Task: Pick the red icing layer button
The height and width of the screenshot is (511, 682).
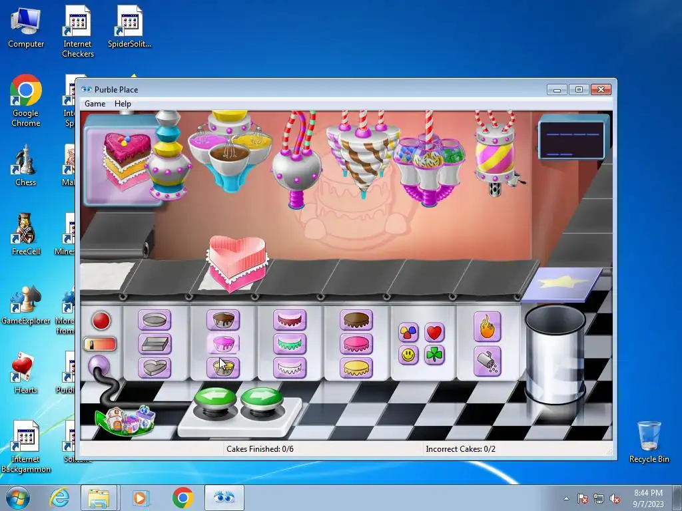Action: click(290, 320)
